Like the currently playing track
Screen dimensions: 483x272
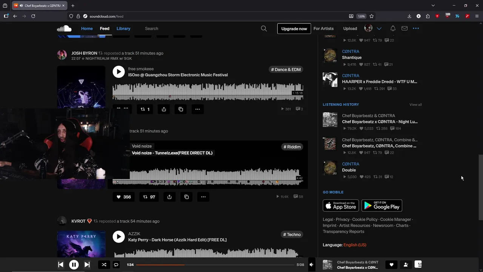point(391,265)
